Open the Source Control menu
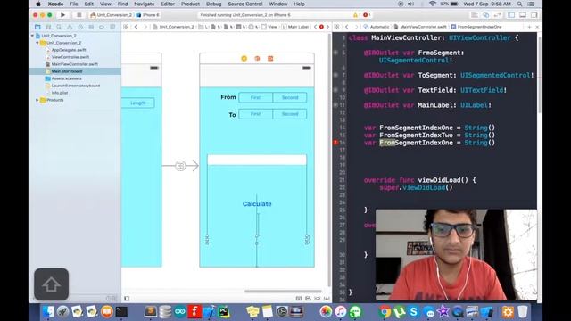This screenshot has width=571, height=321. point(245,4)
